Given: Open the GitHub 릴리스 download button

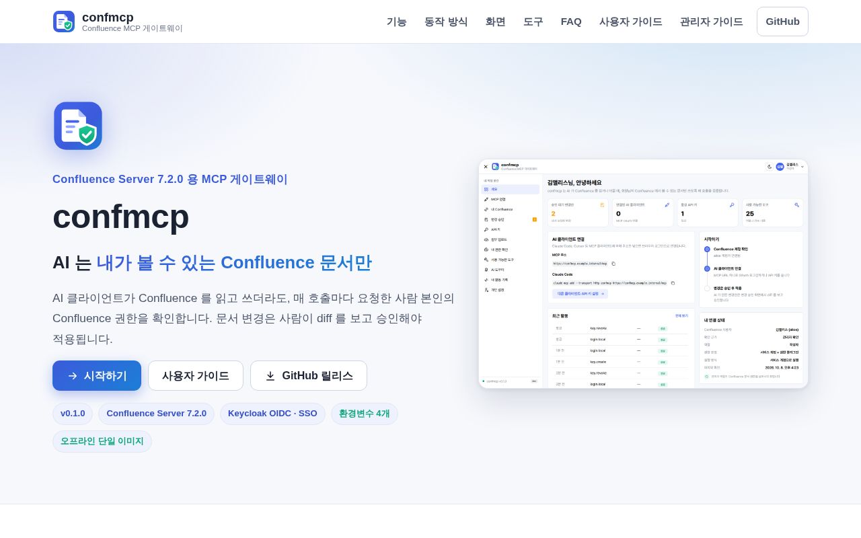Looking at the screenshot, I should (x=309, y=376).
